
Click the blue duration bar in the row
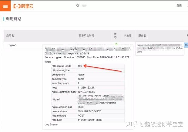(x=186, y=45)
